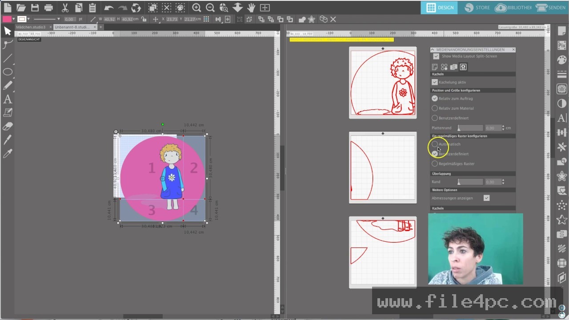The height and width of the screenshot is (320, 569).
Task: Save the current document
Action: pyautogui.click(x=35, y=8)
